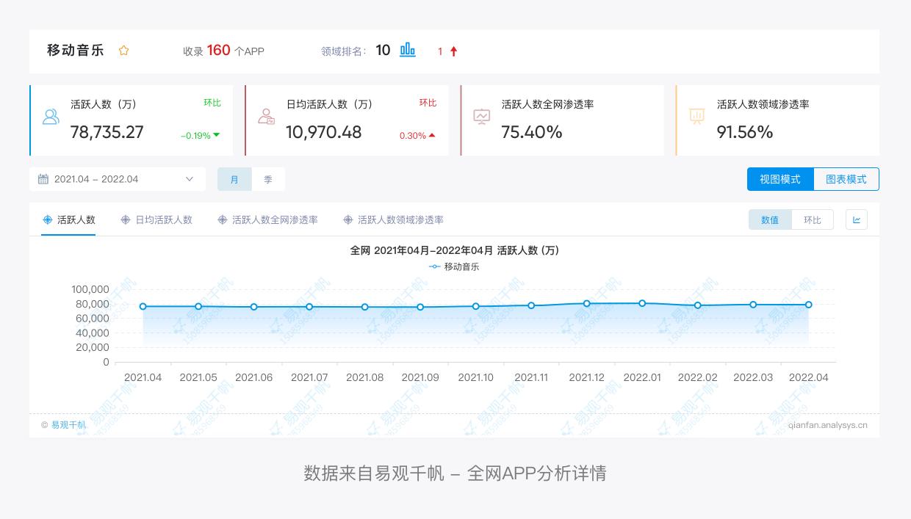Click the 10,970.48 daily active value
The width and height of the screenshot is (911, 519).
pos(324,132)
